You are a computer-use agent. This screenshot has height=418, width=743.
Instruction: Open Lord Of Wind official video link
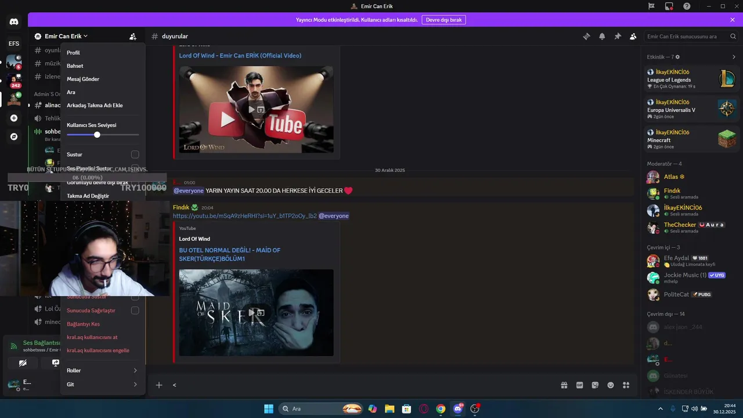[240, 56]
